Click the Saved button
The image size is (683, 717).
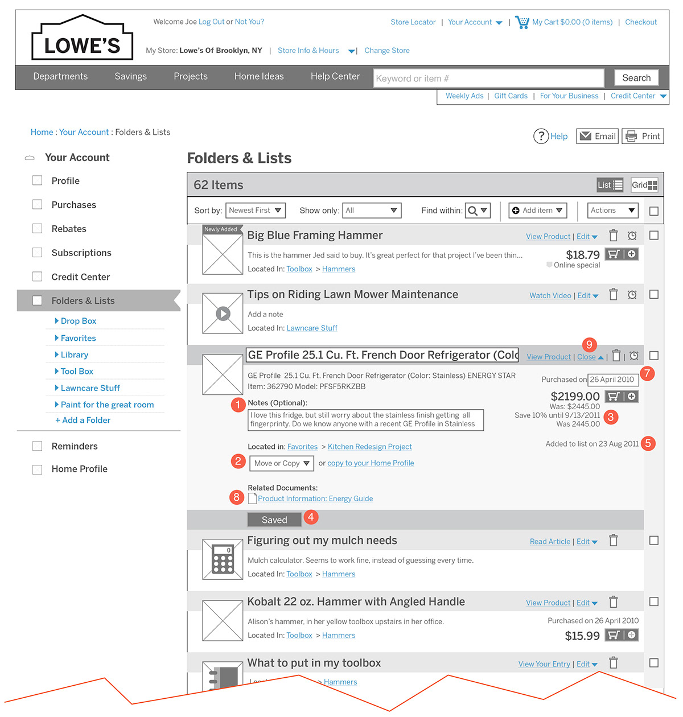point(274,520)
